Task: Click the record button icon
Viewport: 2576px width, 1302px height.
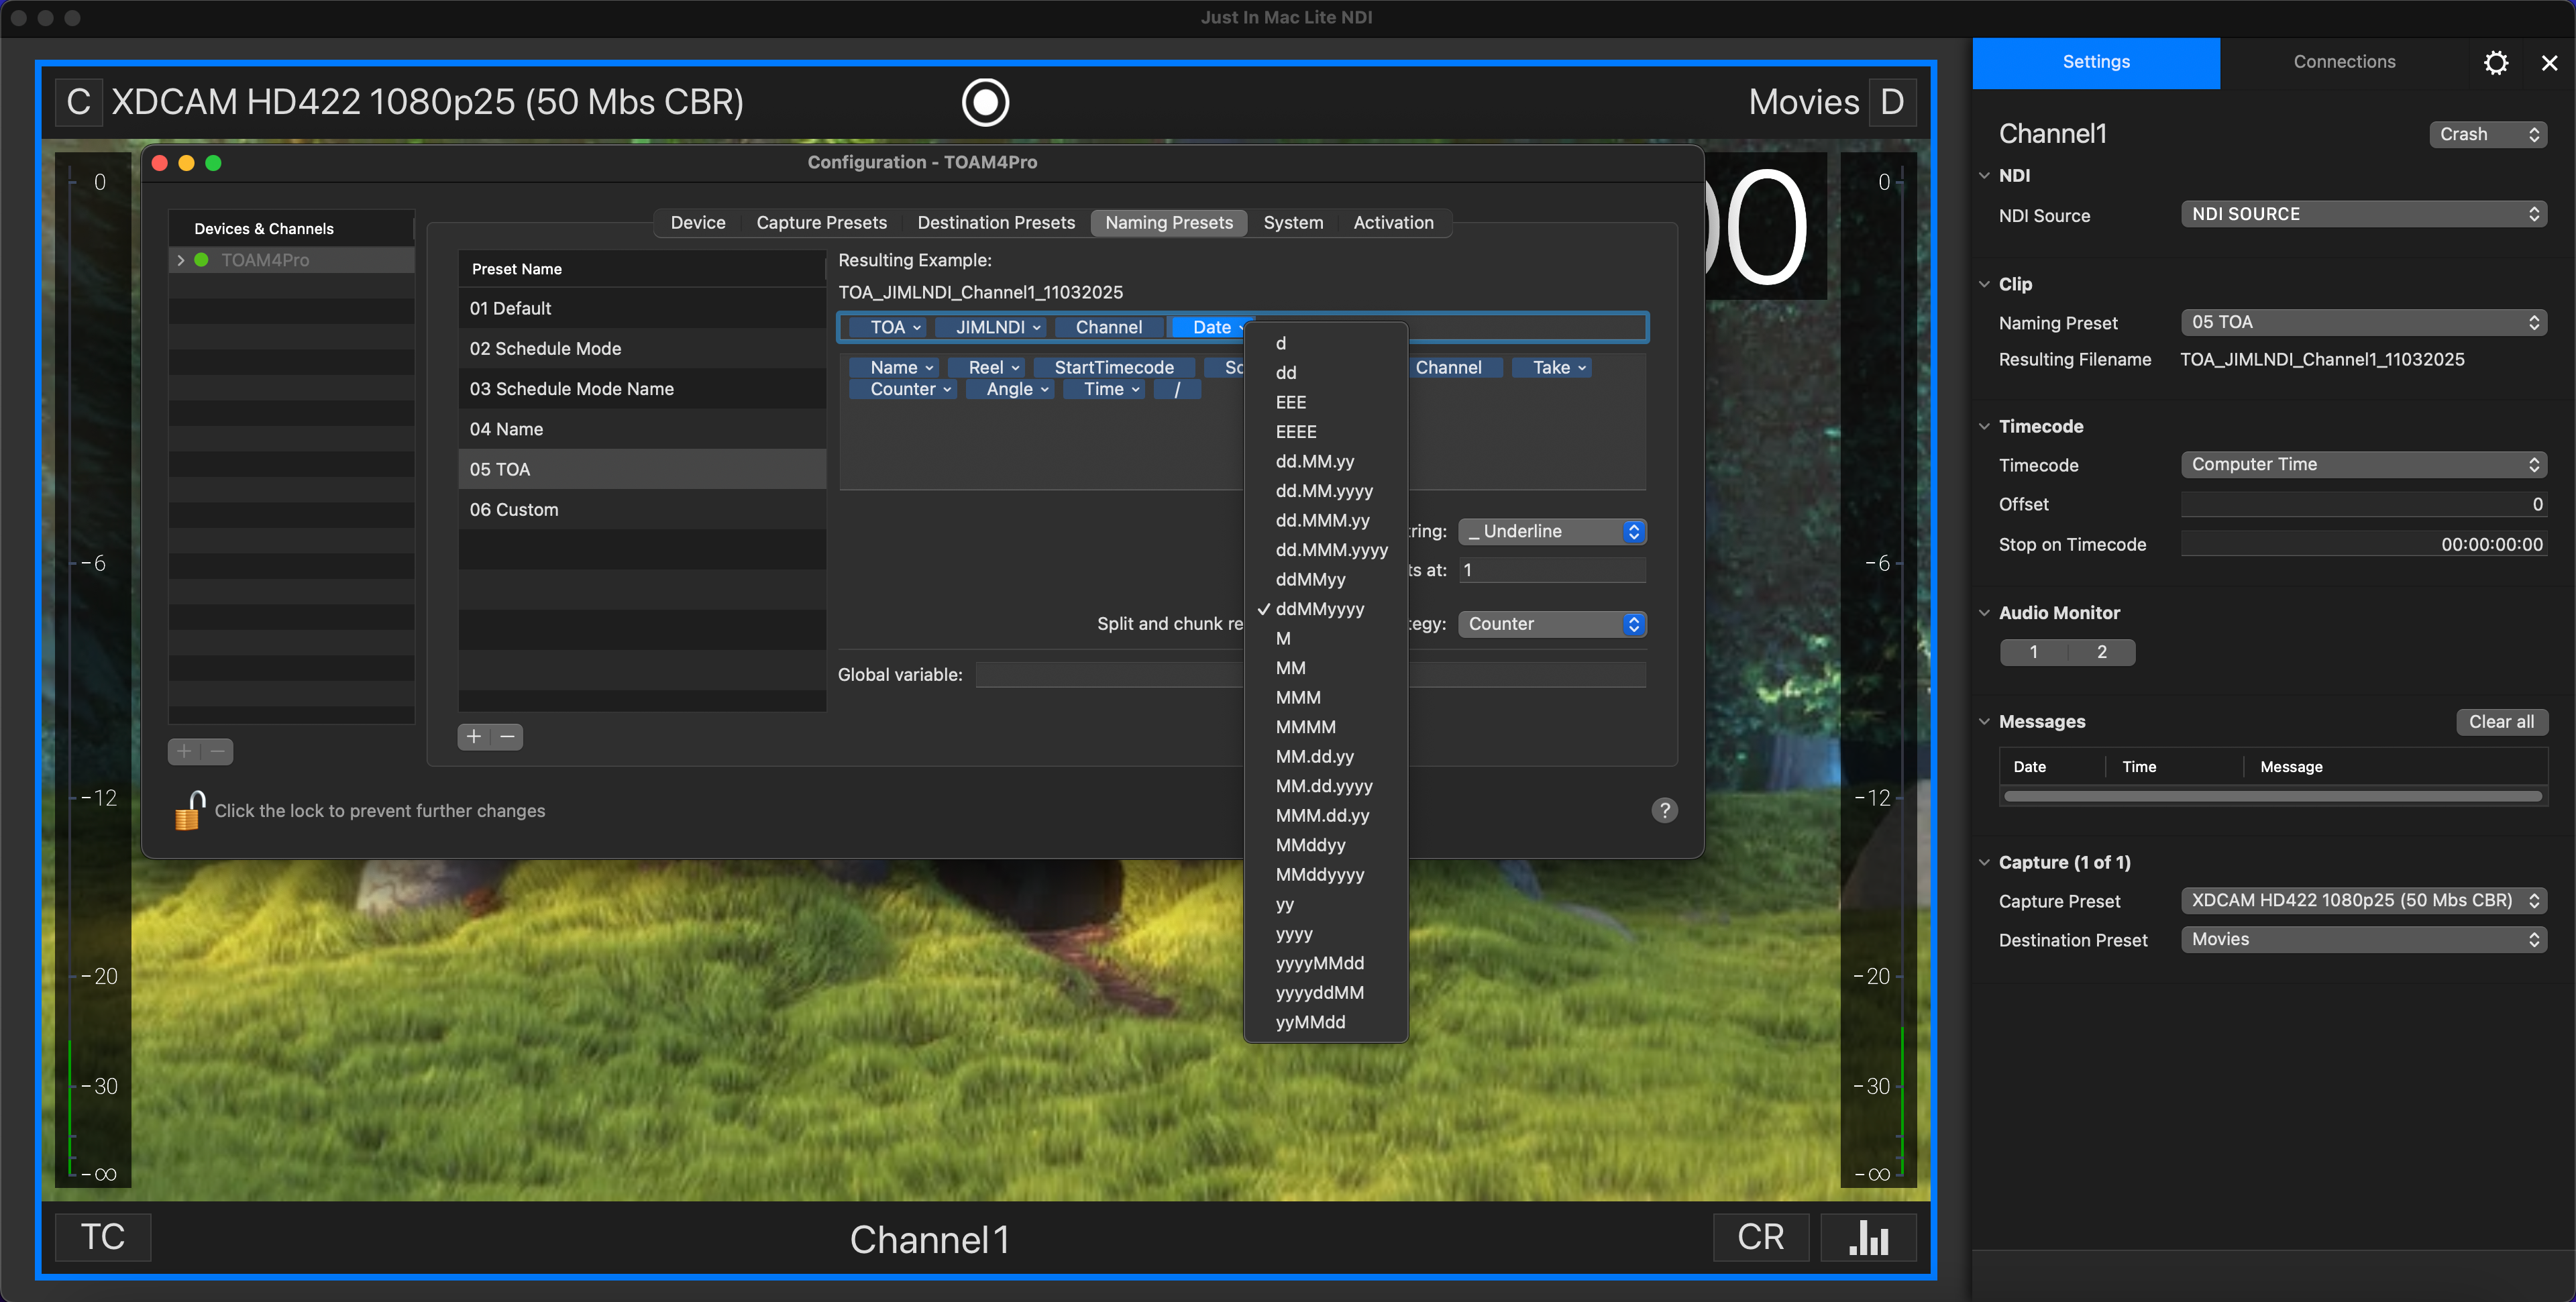Action: coord(985,102)
